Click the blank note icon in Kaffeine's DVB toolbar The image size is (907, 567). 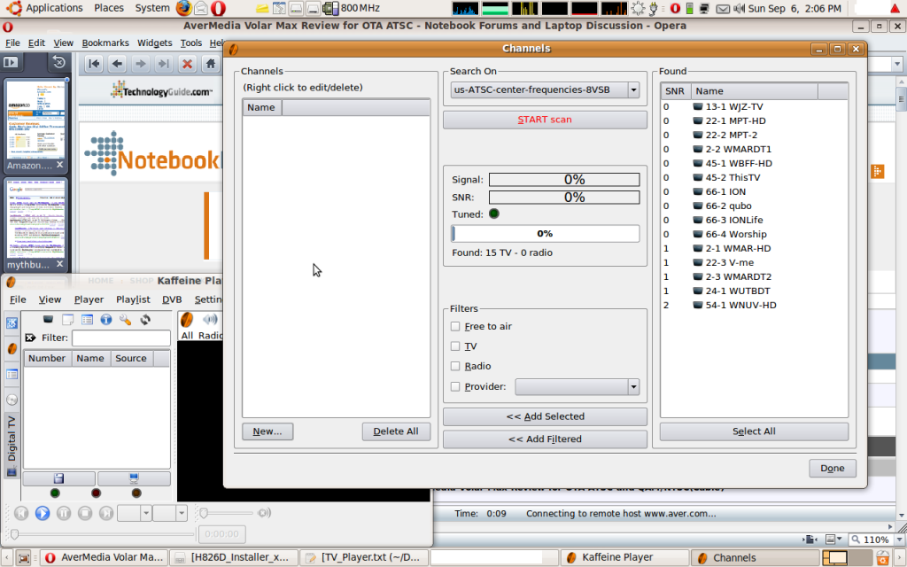(67, 319)
